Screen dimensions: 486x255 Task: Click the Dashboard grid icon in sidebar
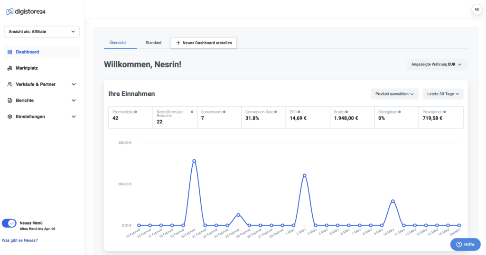pyautogui.click(x=10, y=52)
